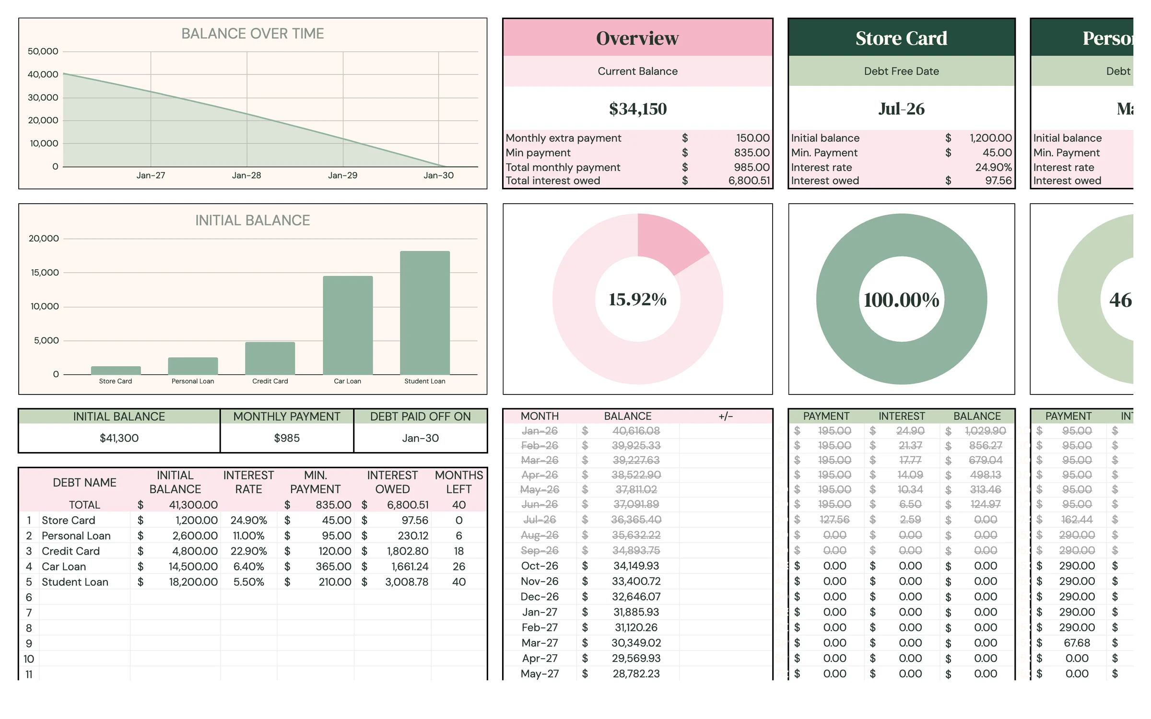The height and width of the screenshot is (719, 1151).
Task: Select the Jan-27 month row
Action: pos(540,612)
